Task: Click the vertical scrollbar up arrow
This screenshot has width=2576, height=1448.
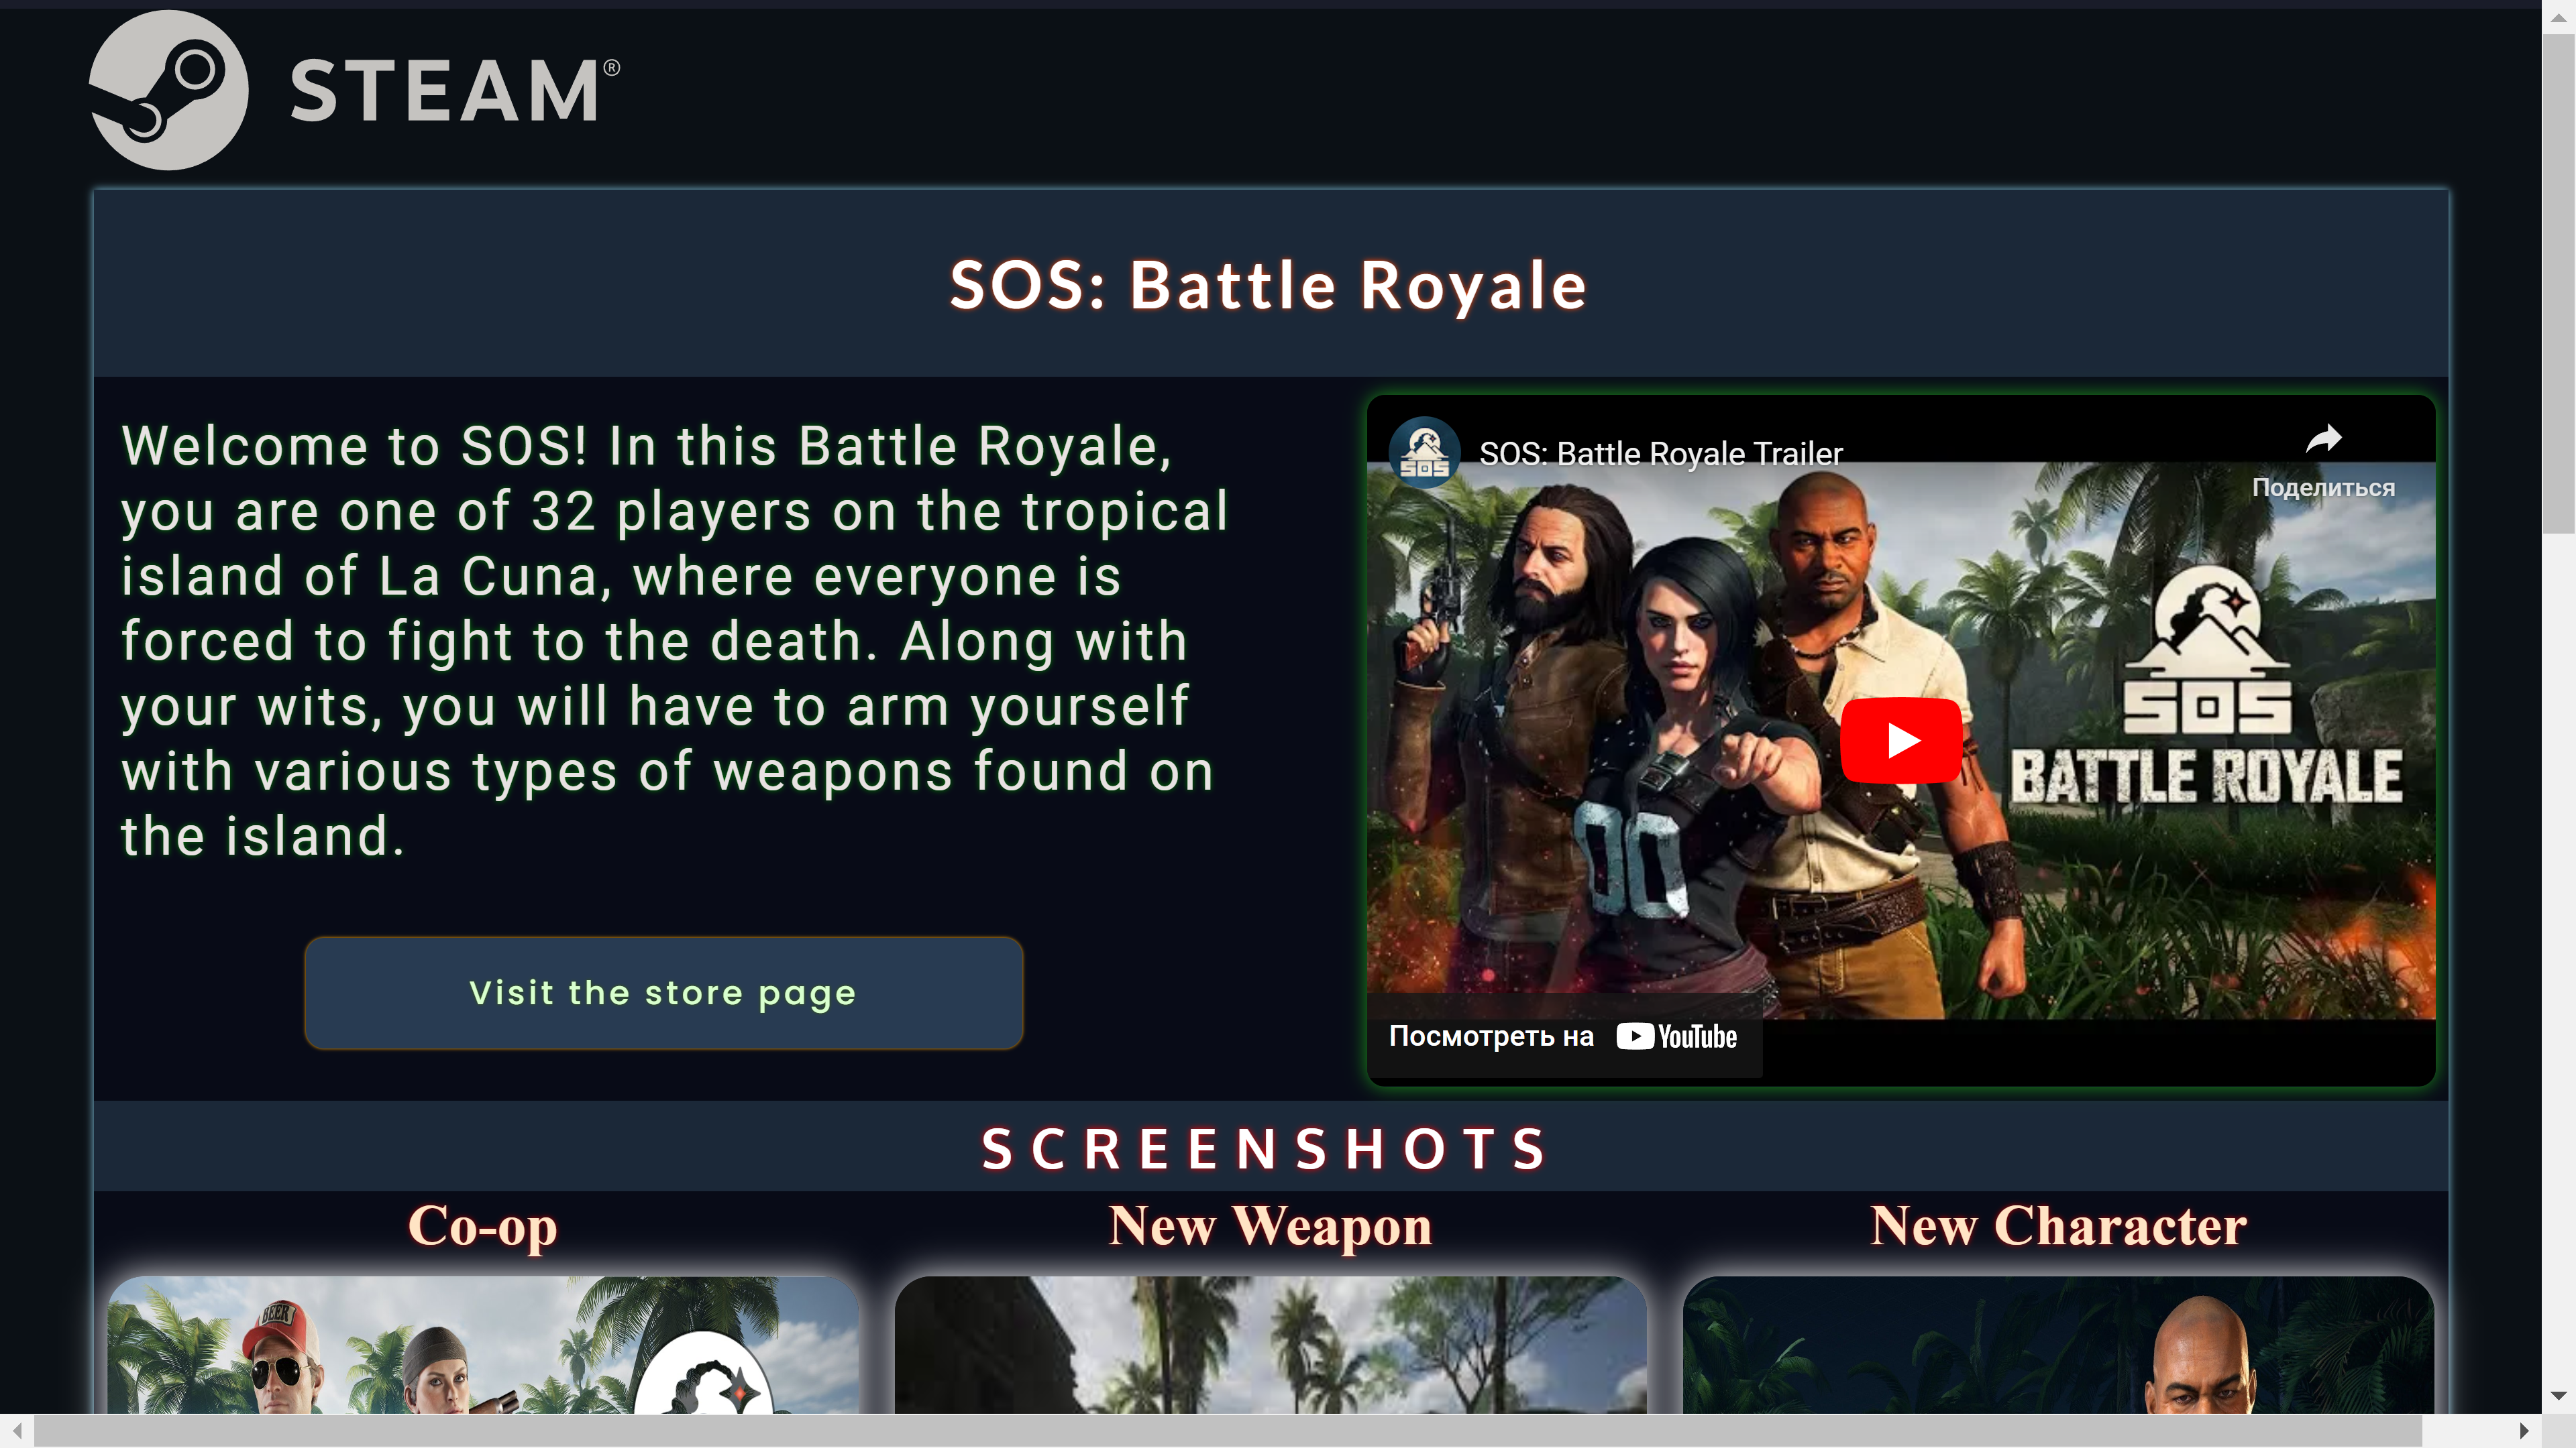Action: [x=2558, y=17]
